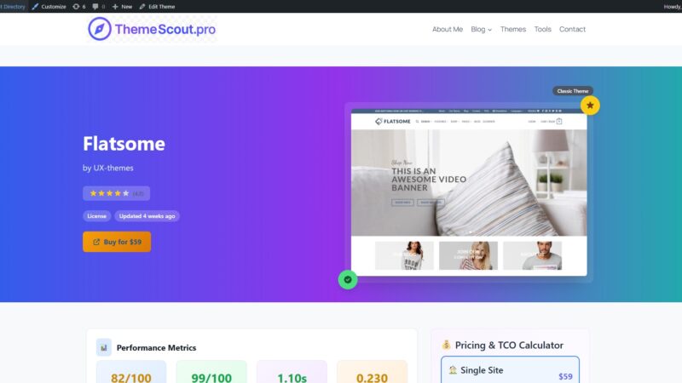The width and height of the screenshot is (682, 383).
Task: Click the yellow star featured badge
Action: [x=590, y=105]
